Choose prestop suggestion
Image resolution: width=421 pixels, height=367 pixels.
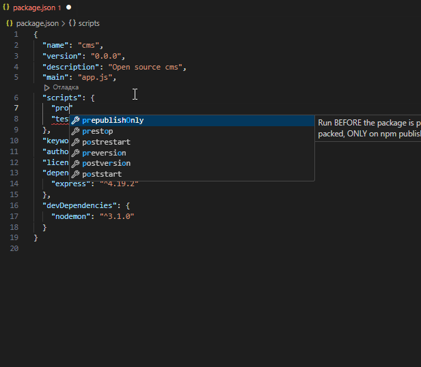pyautogui.click(x=191, y=131)
